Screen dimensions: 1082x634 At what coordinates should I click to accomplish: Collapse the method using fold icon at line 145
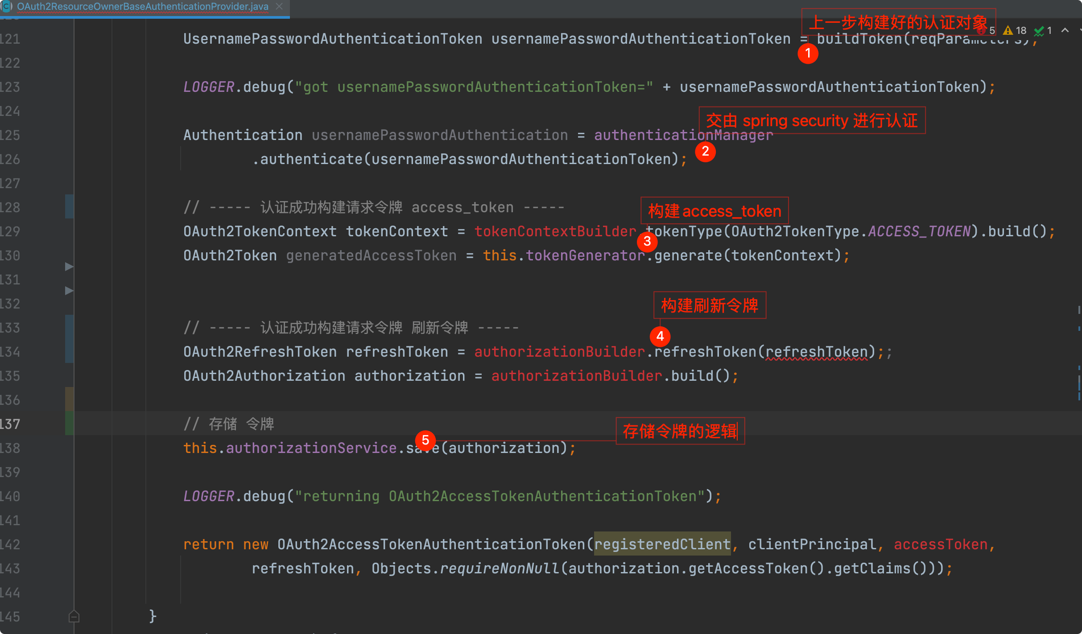[x=74, y=616]
